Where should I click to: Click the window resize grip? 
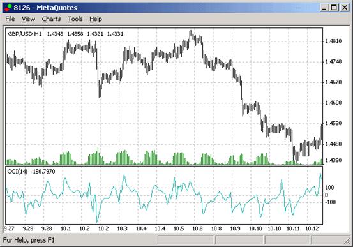click(347, 241)
